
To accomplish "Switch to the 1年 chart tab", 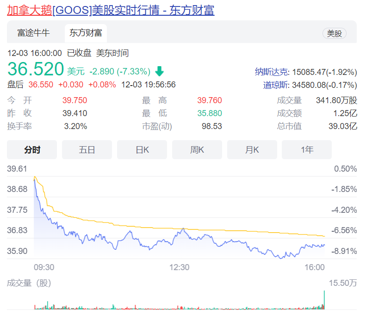I will pos(307,149).
